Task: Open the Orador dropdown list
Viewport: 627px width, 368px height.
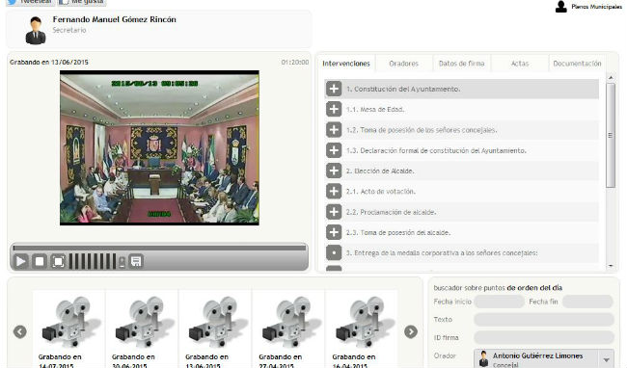Action: pos(606,358)
